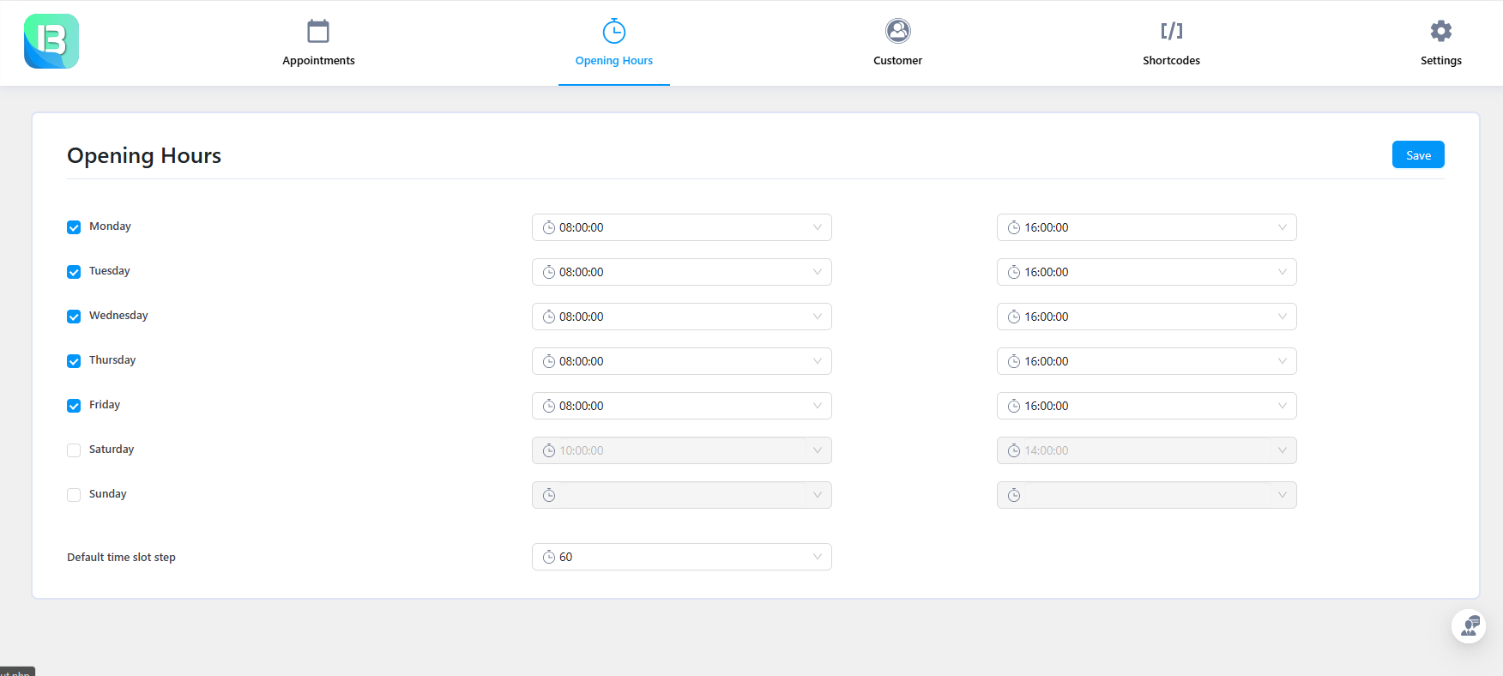Click Default time slot step label
The image size is (1503, 676).
[122, 558]
